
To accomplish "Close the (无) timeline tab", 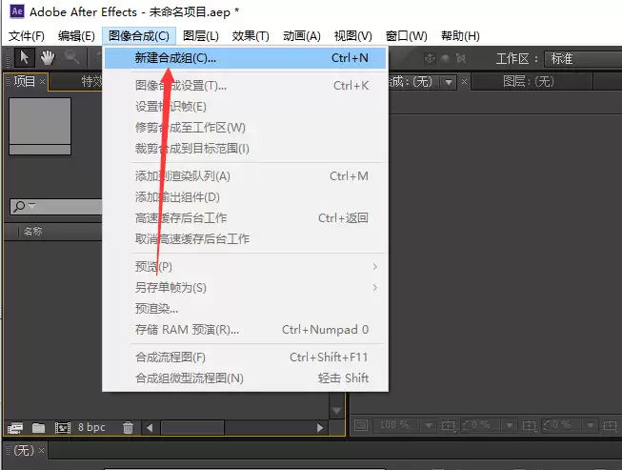I will pos(41,451).
